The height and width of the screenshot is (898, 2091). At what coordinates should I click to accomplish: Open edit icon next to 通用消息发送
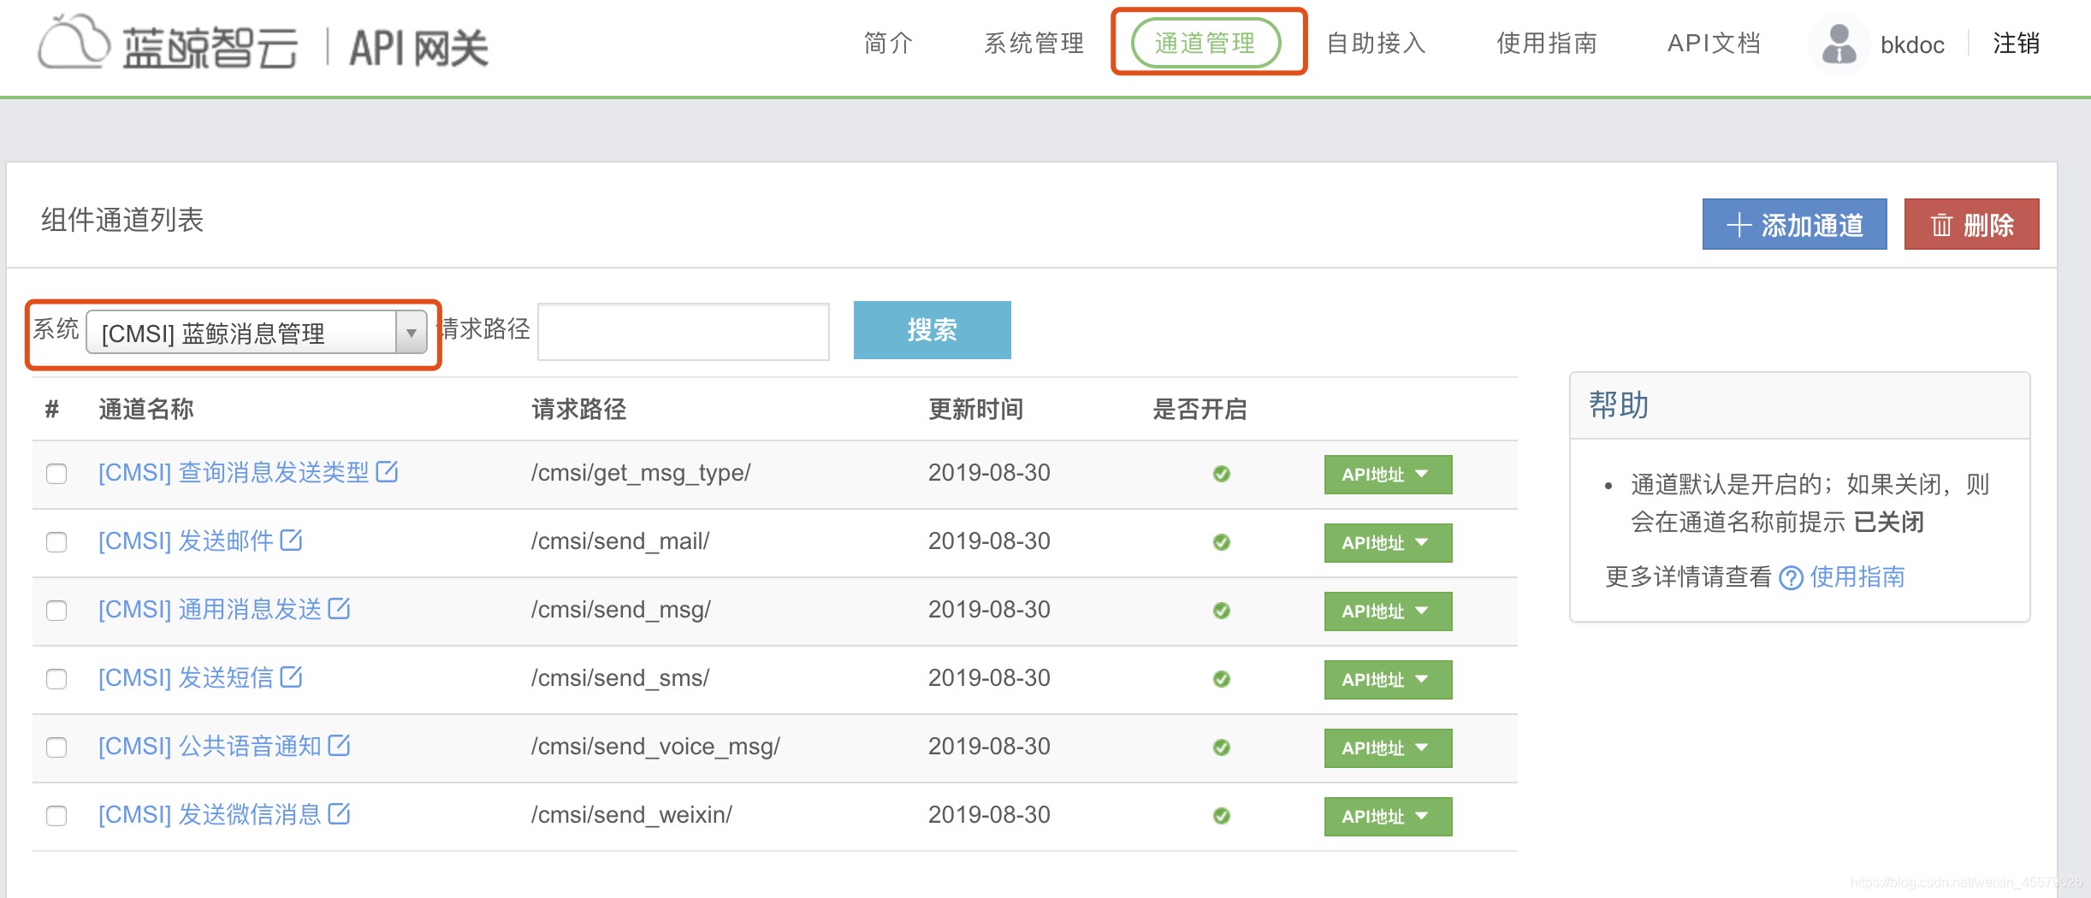(x=340, y=608)
